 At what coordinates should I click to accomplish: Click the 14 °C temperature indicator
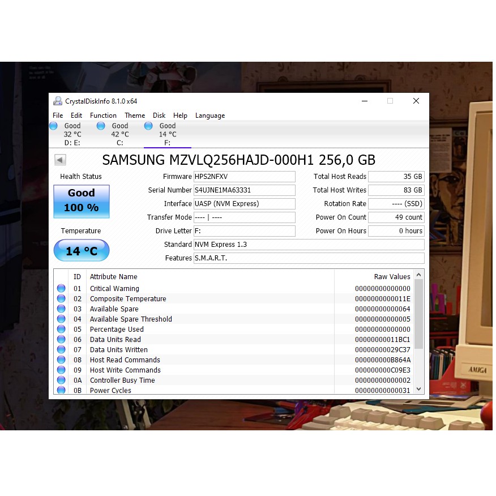pyautogui.click(x=81, y=250)
